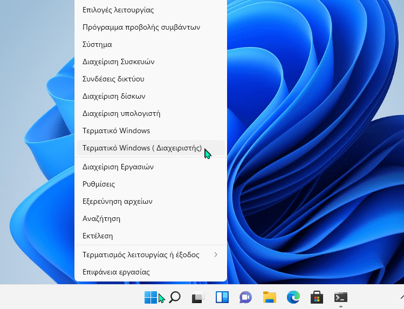Open Πρόγραμμα προβολής συμβάντων
Viewport: 404px width, 309px height.
click(150, 27)
